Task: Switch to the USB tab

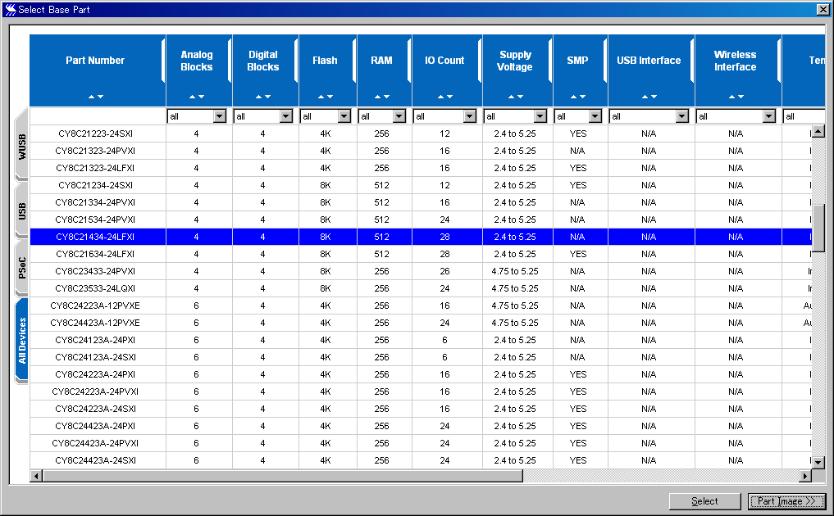Action: [22, 211]
